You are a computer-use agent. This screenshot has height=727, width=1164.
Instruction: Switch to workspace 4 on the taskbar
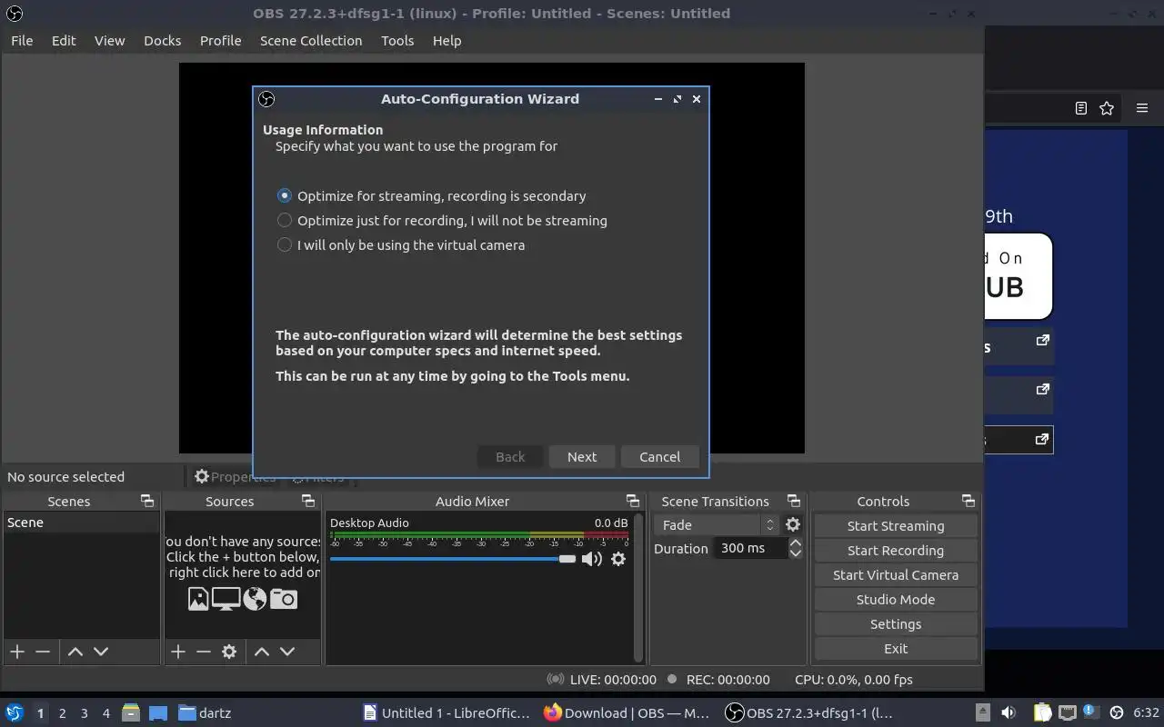coord(105,713)
